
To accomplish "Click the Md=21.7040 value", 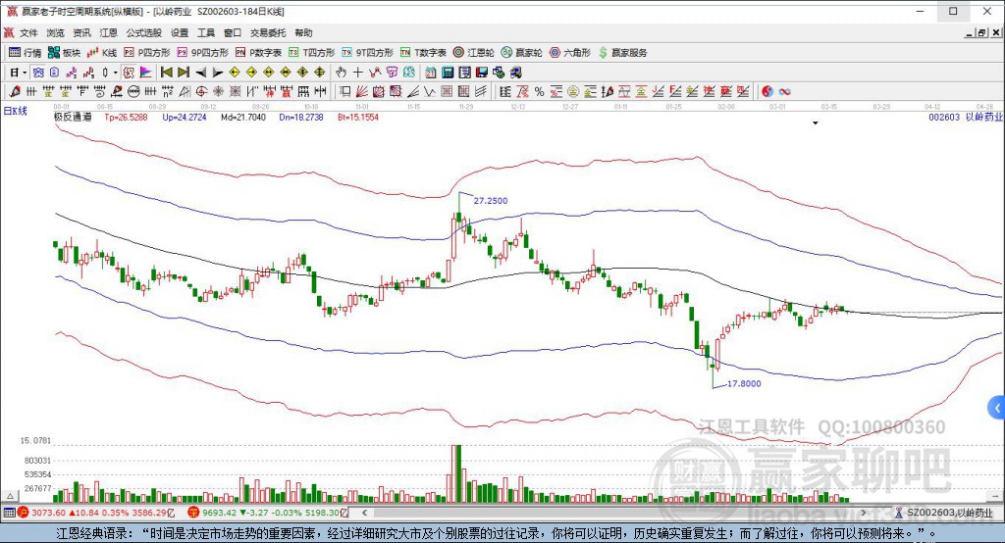I will 243,118.
